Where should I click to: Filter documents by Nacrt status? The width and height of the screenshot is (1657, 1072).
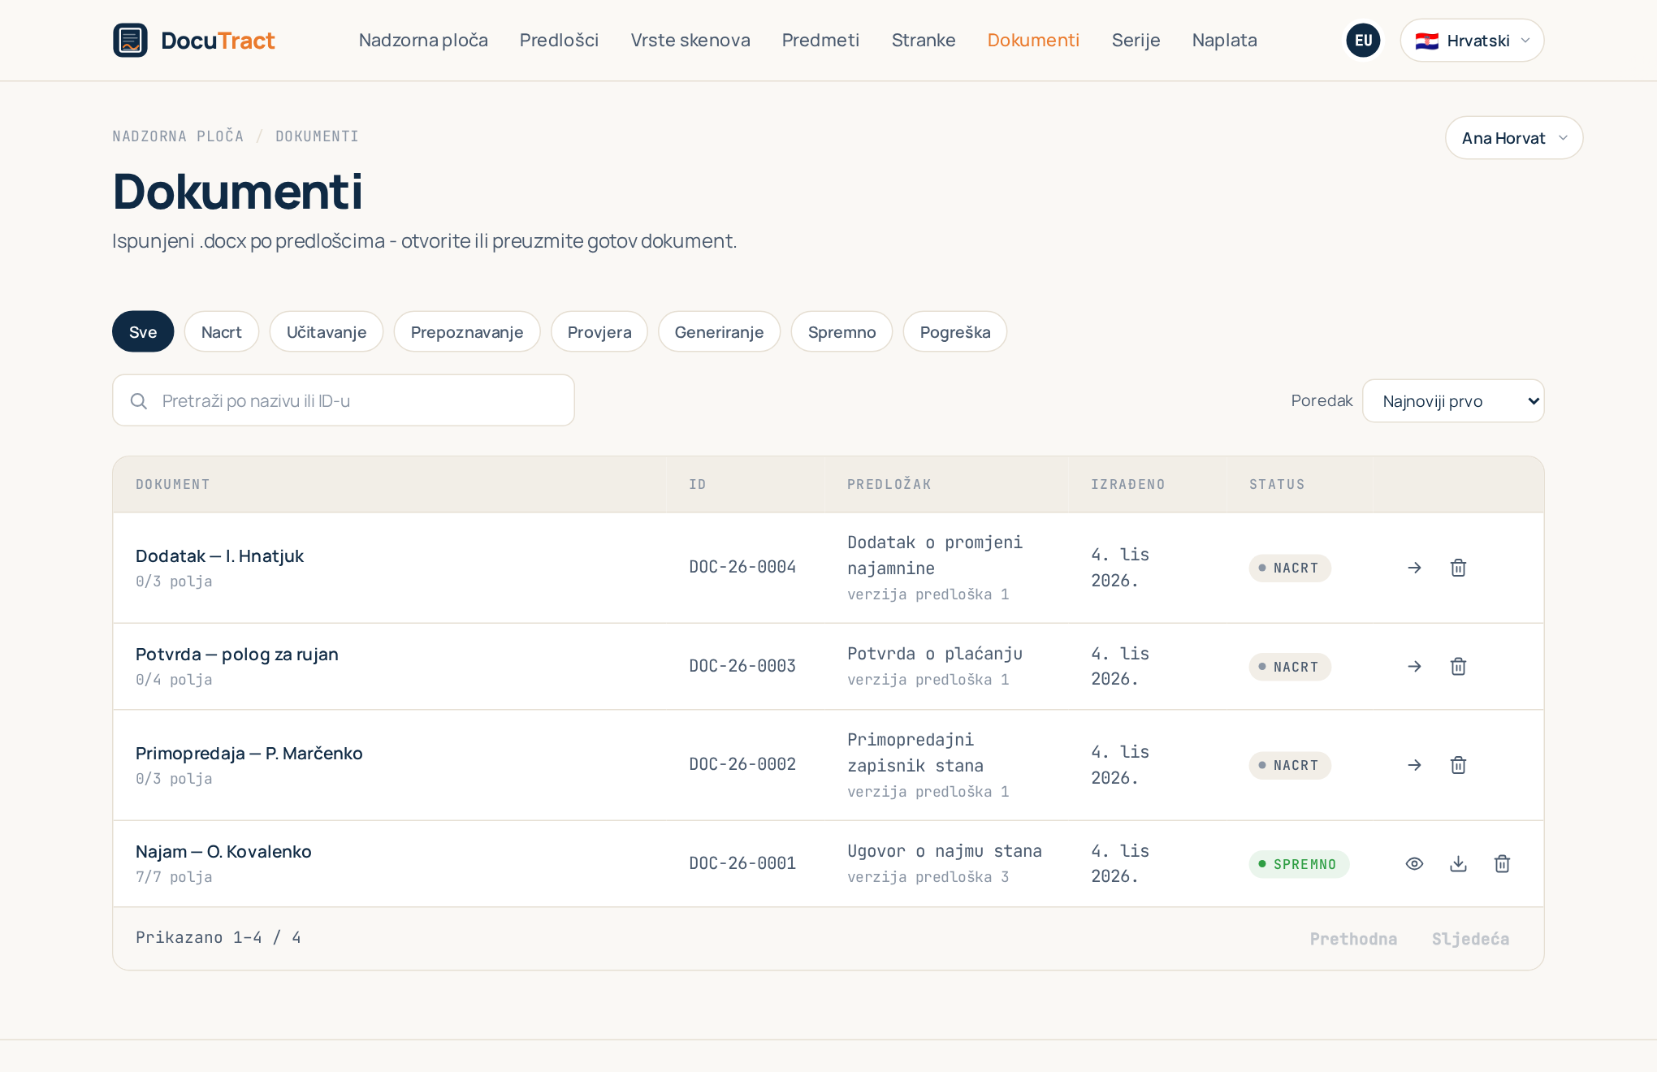(x=221, y=332)
